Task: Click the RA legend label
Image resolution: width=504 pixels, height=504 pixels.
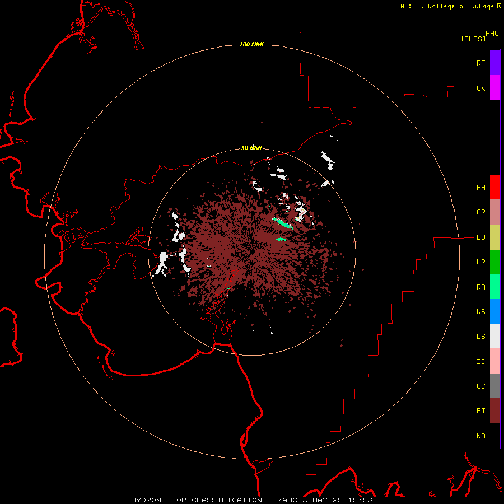Action: pyautogui.click(x=480, y=287)
